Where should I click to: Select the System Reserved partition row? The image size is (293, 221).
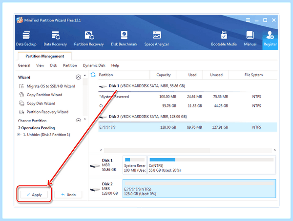click(188, 97)
